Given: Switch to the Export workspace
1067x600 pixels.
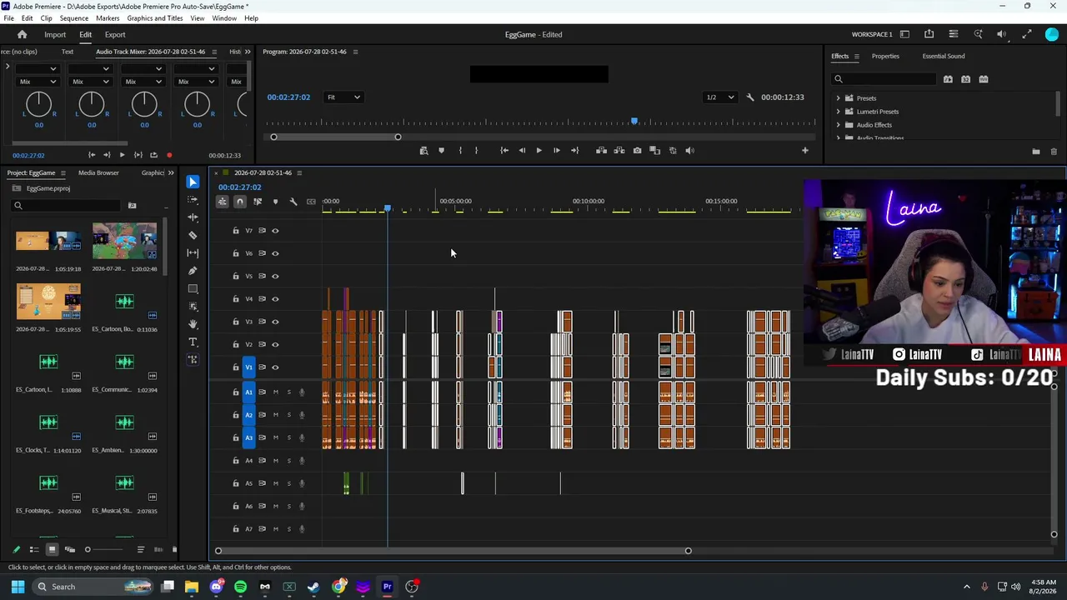Looking at the screenshot, I should pyautogui.click(x=115, y=35).
